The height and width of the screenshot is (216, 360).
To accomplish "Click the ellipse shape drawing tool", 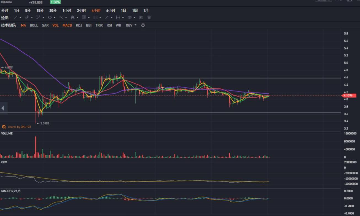I will pos(50,17).
